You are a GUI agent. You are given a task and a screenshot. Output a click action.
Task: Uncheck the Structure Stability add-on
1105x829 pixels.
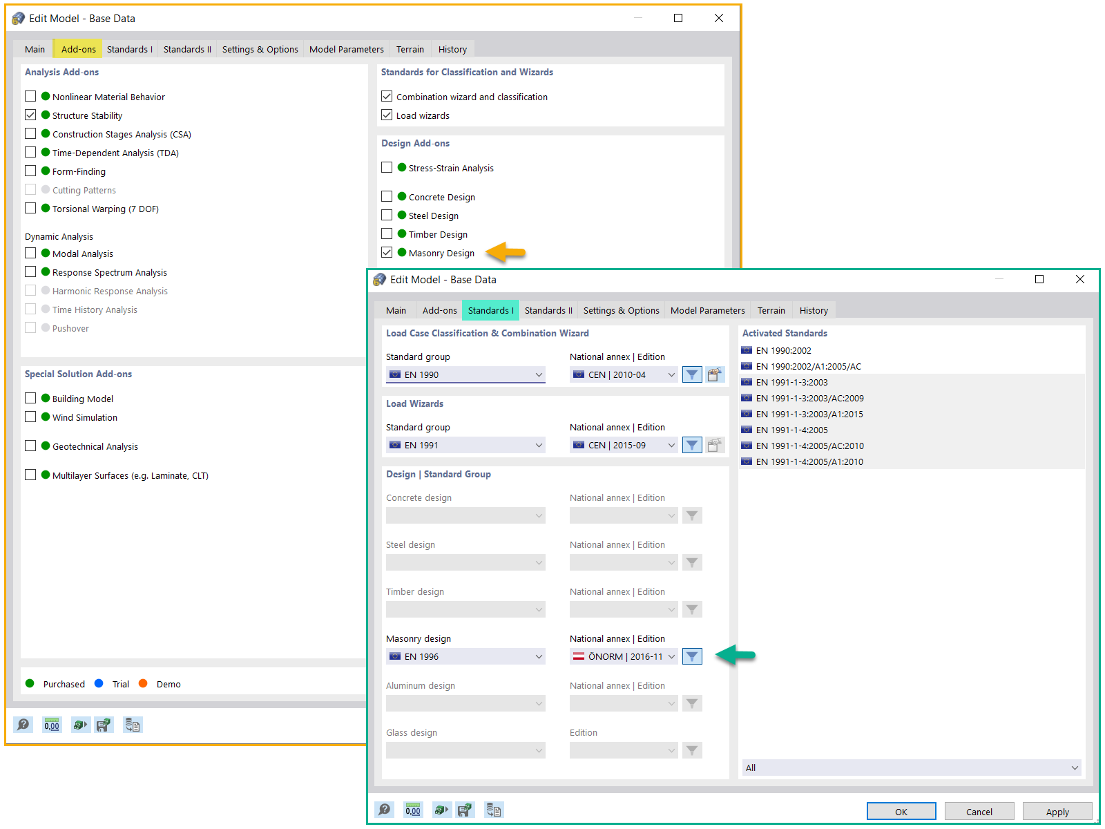[30, 115]
